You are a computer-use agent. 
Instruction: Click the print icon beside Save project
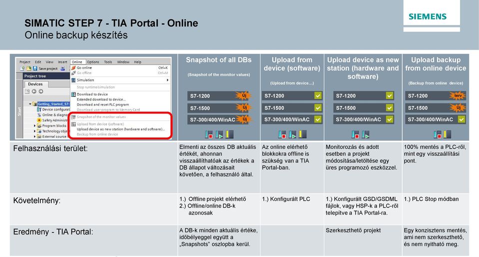62,68
